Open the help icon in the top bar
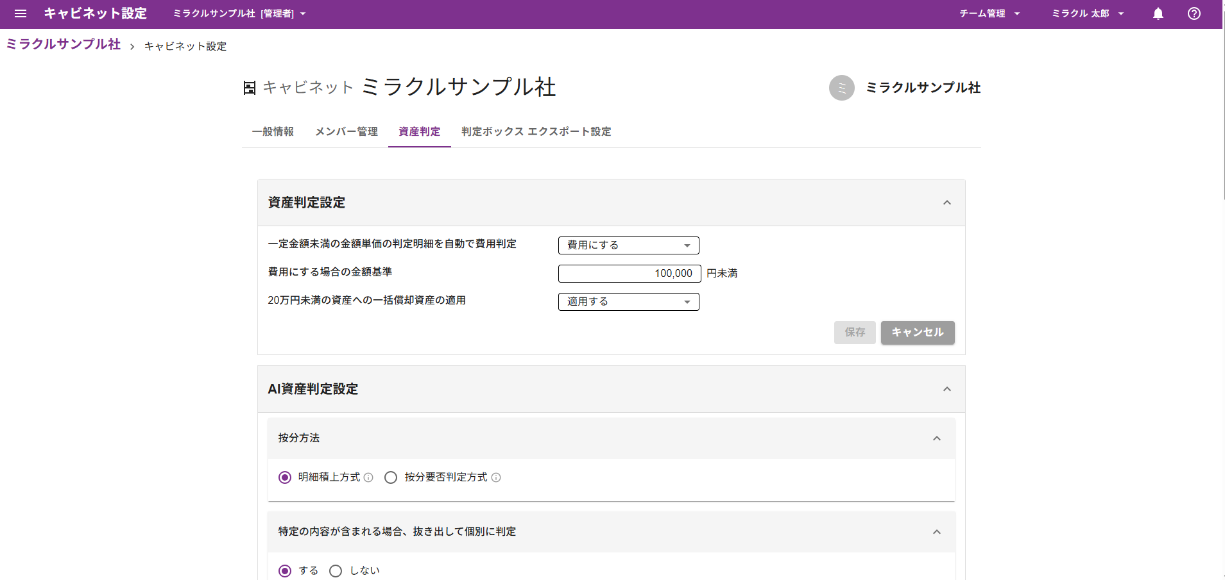1225x580 pixels. tap(1194, 13)
